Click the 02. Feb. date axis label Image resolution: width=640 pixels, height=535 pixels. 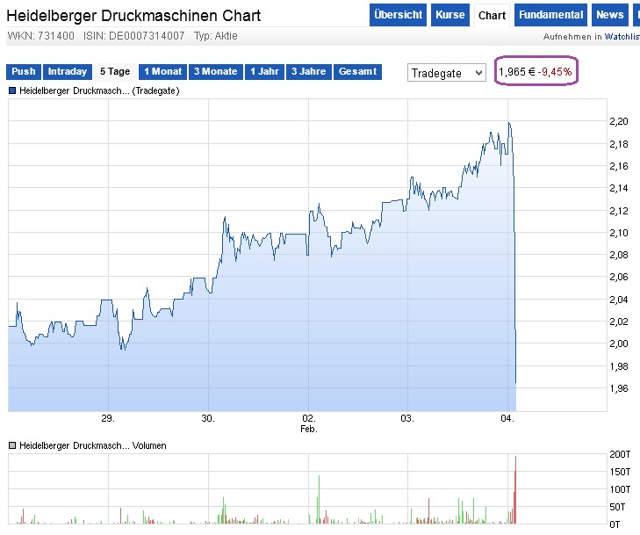(309, 423)
